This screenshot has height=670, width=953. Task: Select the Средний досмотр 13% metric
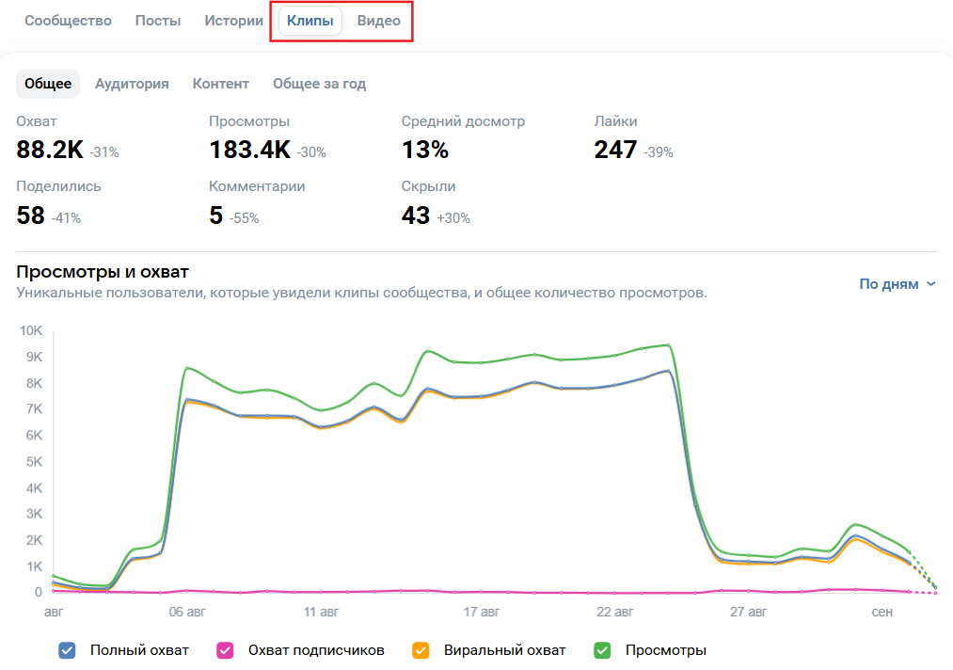(x=425, y=150)
